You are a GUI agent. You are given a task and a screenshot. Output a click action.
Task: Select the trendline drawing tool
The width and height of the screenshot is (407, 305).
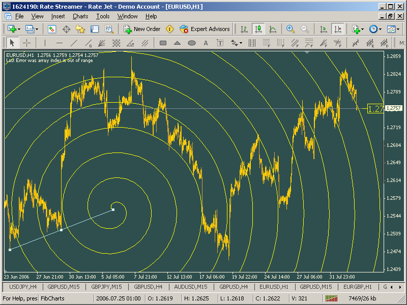[x=74, y=43]
